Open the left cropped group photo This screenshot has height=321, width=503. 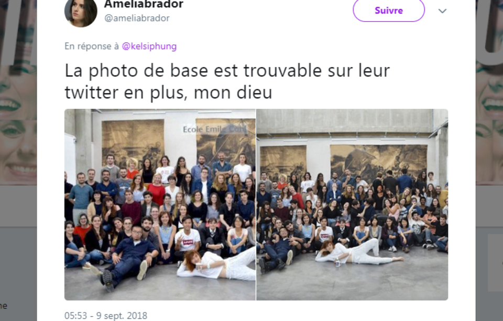click(160, 204)
